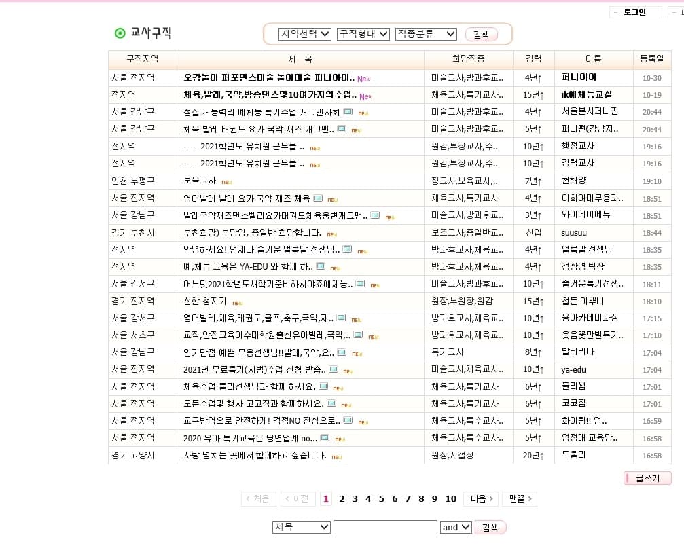Click the new badge next to 보육교사 post

(227, 182)
